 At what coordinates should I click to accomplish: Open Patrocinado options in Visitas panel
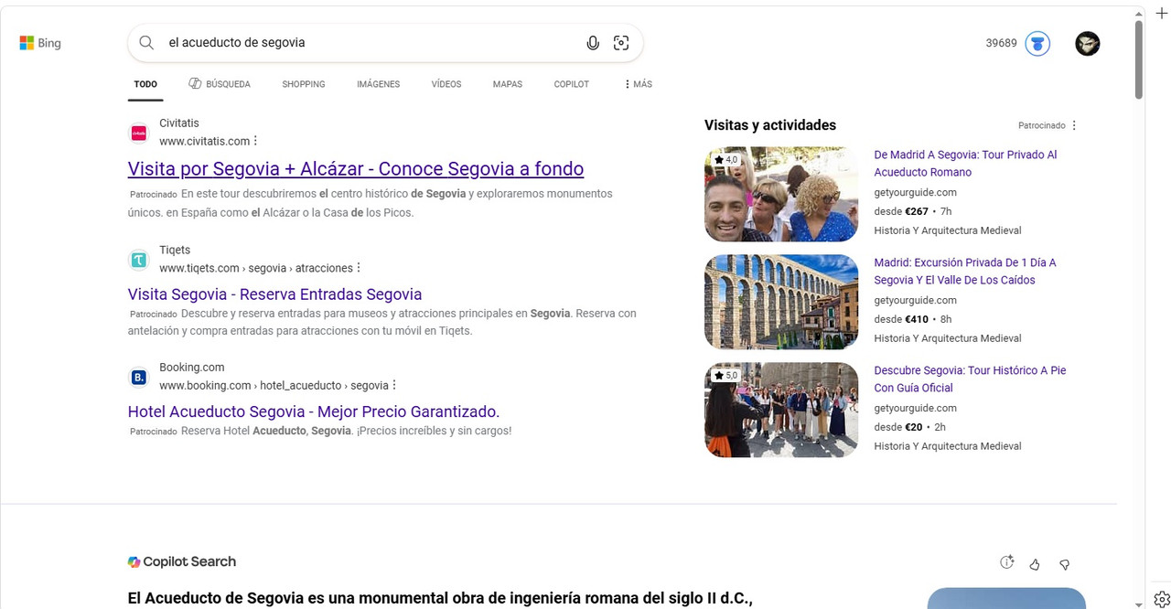point(1074,125)
